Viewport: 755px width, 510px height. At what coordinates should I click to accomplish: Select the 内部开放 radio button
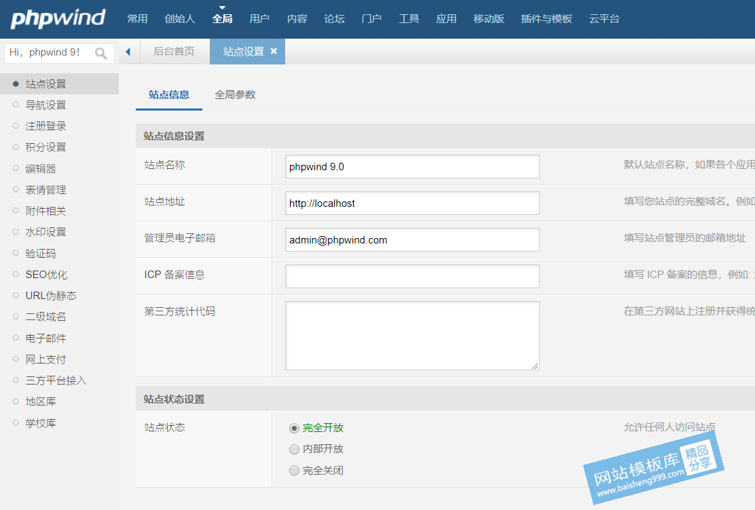pos(294,450)
